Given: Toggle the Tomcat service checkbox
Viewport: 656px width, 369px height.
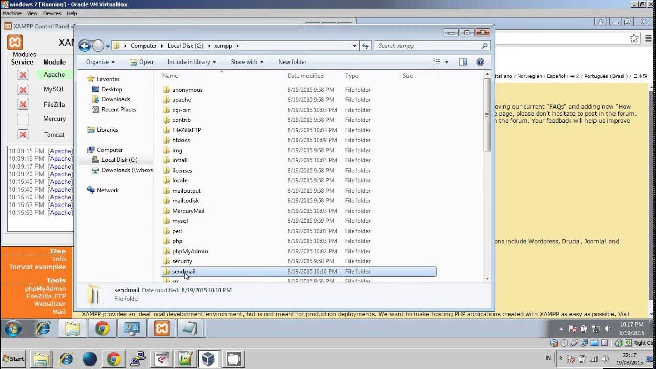Looking at the screenshot, I should click(23, 134).
